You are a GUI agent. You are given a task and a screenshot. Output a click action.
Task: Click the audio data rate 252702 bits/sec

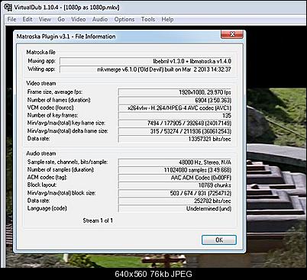point(175,201)
